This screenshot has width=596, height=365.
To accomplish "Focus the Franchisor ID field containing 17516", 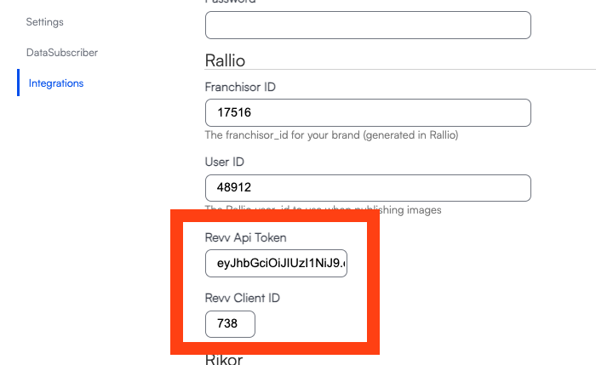I will (x=368, y=113).
